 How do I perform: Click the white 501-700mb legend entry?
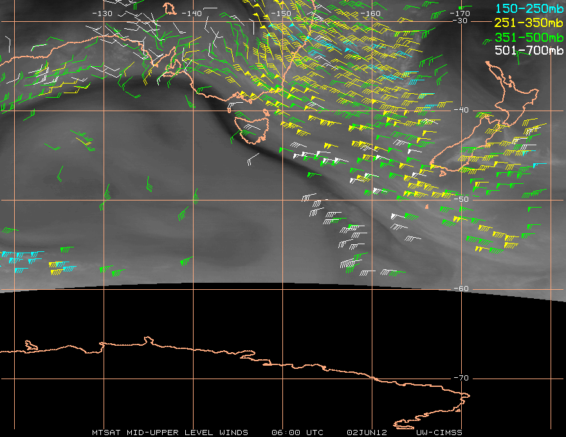(x=529, y=50)
